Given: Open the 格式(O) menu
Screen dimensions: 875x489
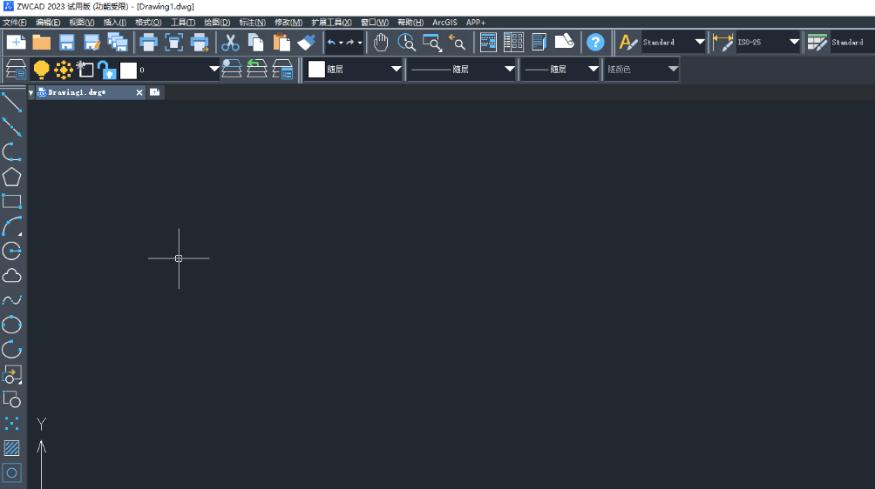Looking at the screenshot, I should (148, 23).
